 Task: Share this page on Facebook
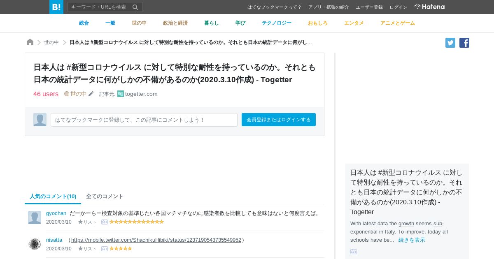tap(464, 43)
